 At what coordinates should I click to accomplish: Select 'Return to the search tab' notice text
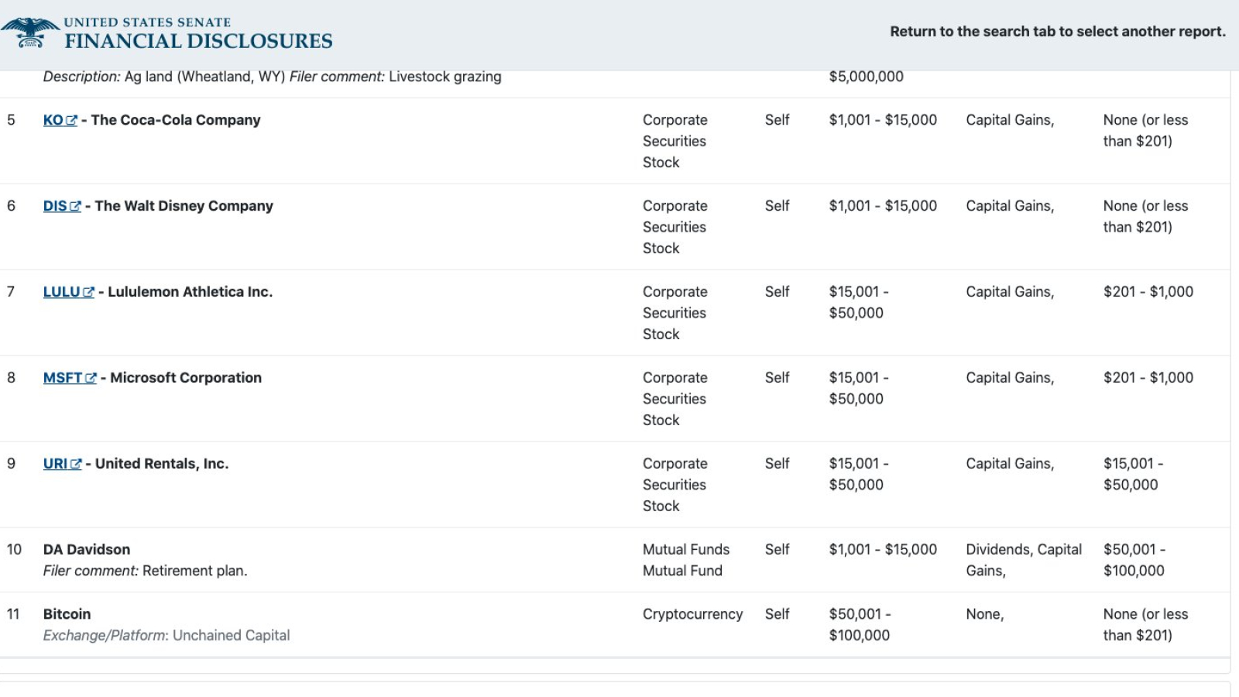coord(1058,32)
